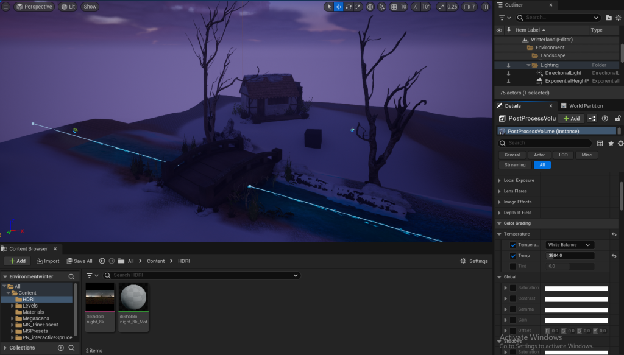
Task: Enable the Tint override checkbox
Action: [512, 266]
